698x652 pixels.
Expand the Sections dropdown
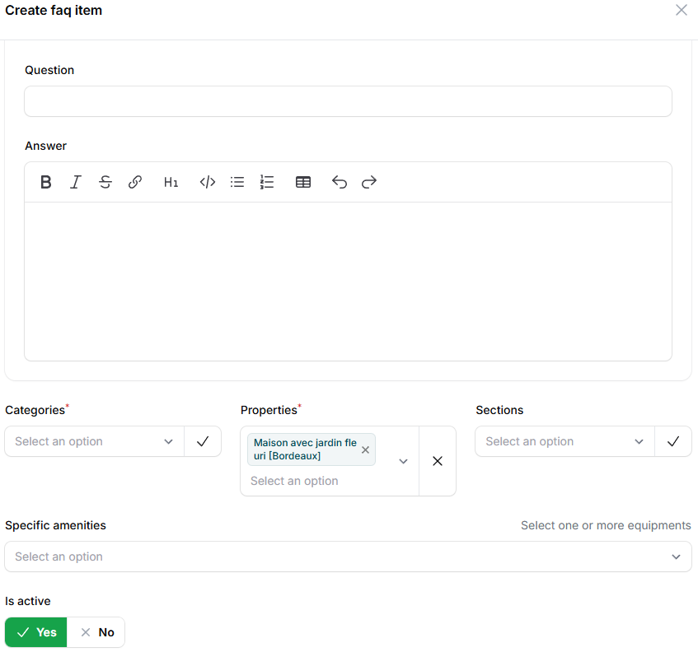click(x=565, y=441)
